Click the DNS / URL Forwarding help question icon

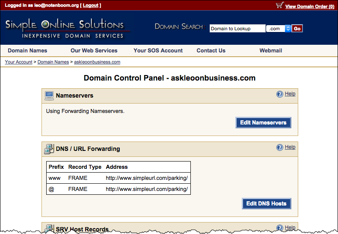click(x=279, y=147)
